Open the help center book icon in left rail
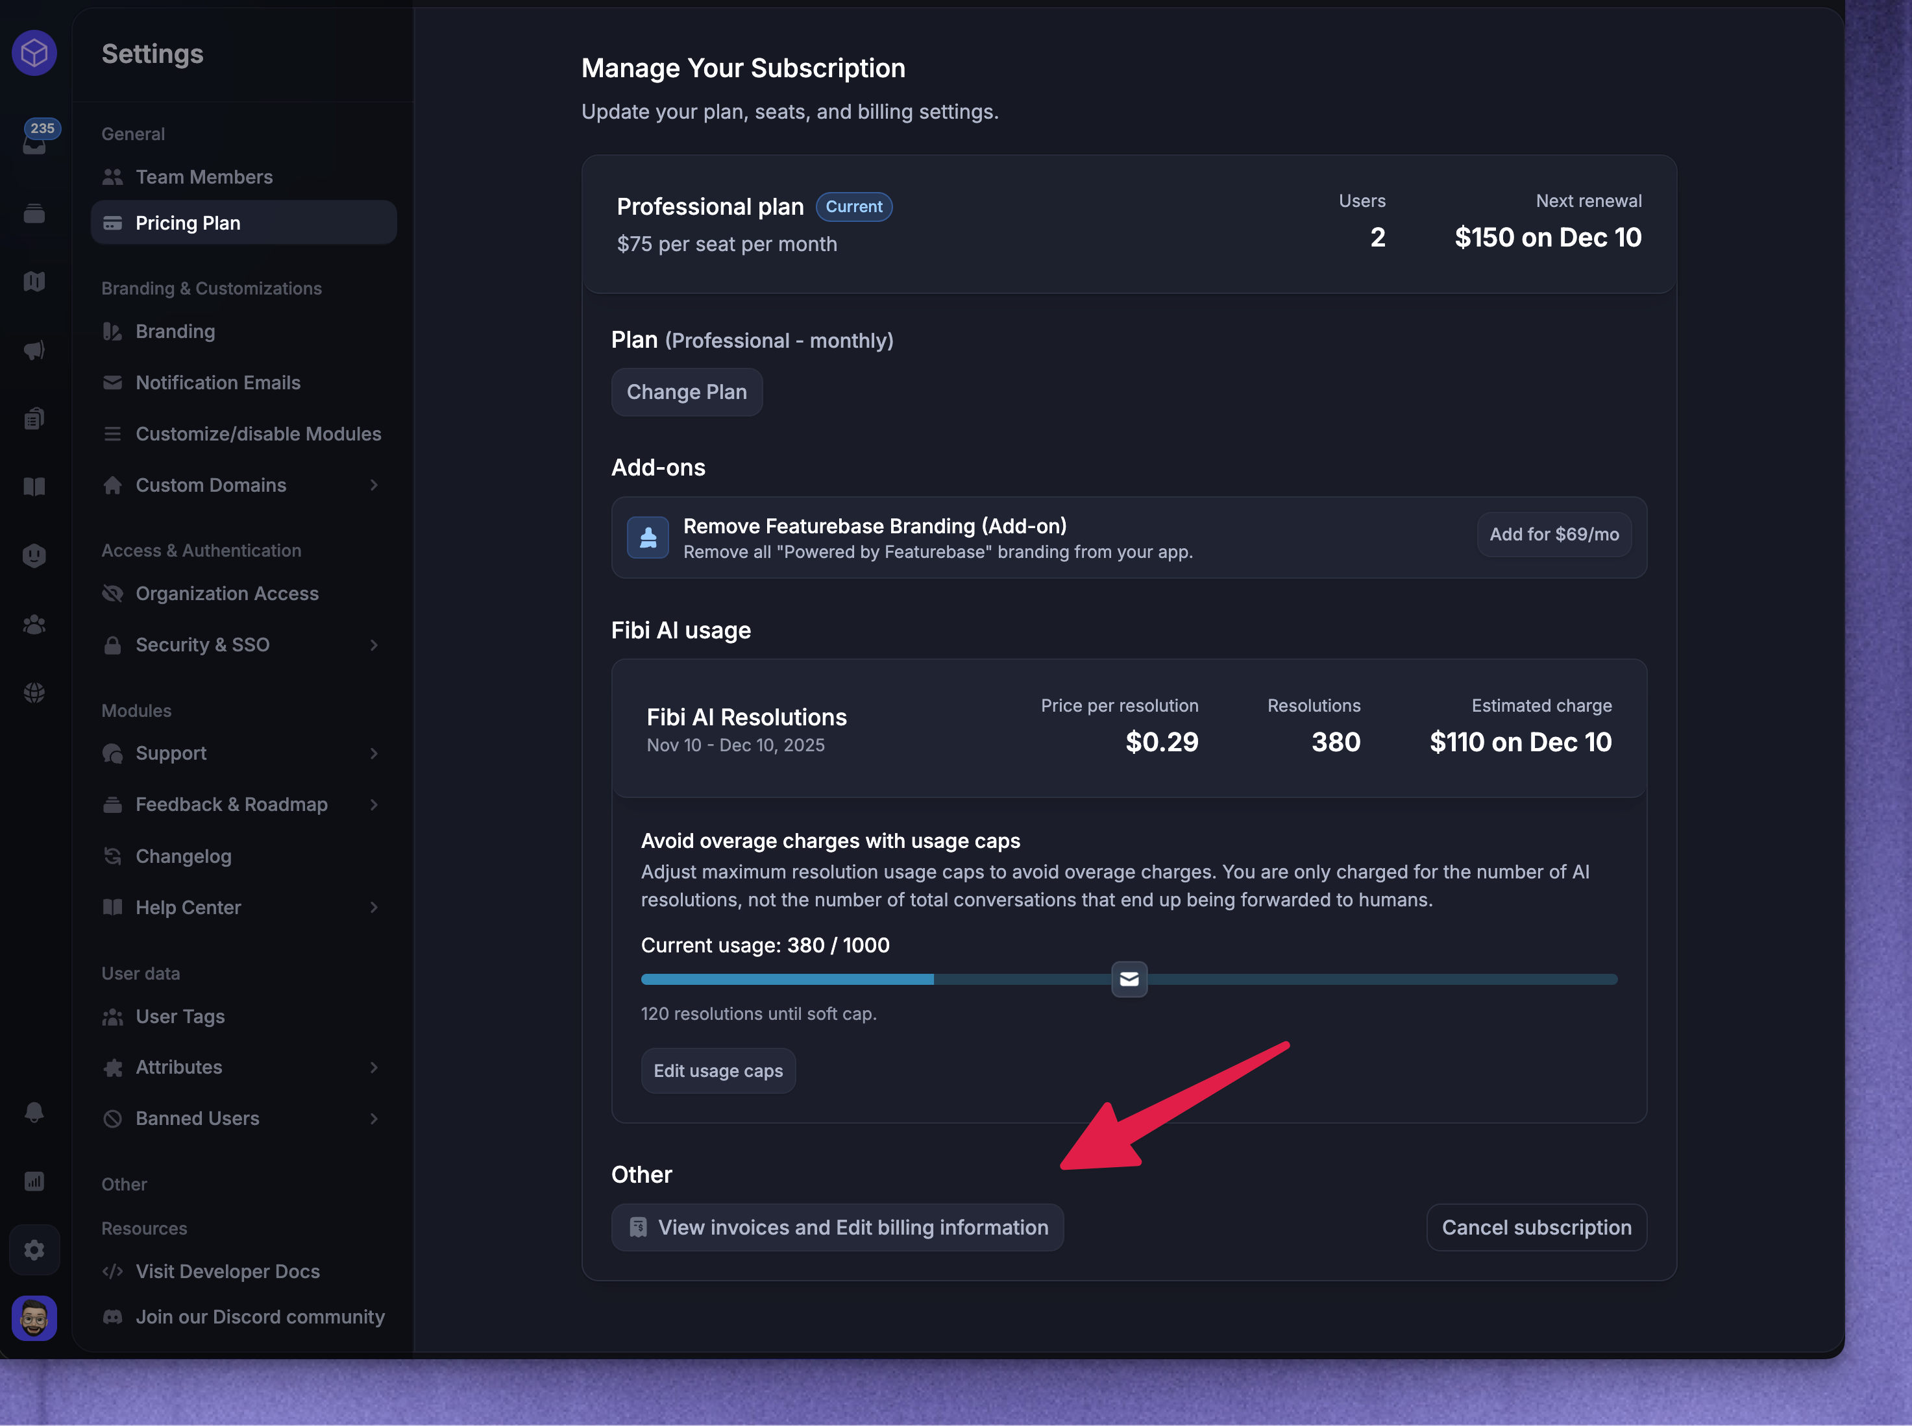The height and width of the screenshot is (1426, 1912). [34, 487]
